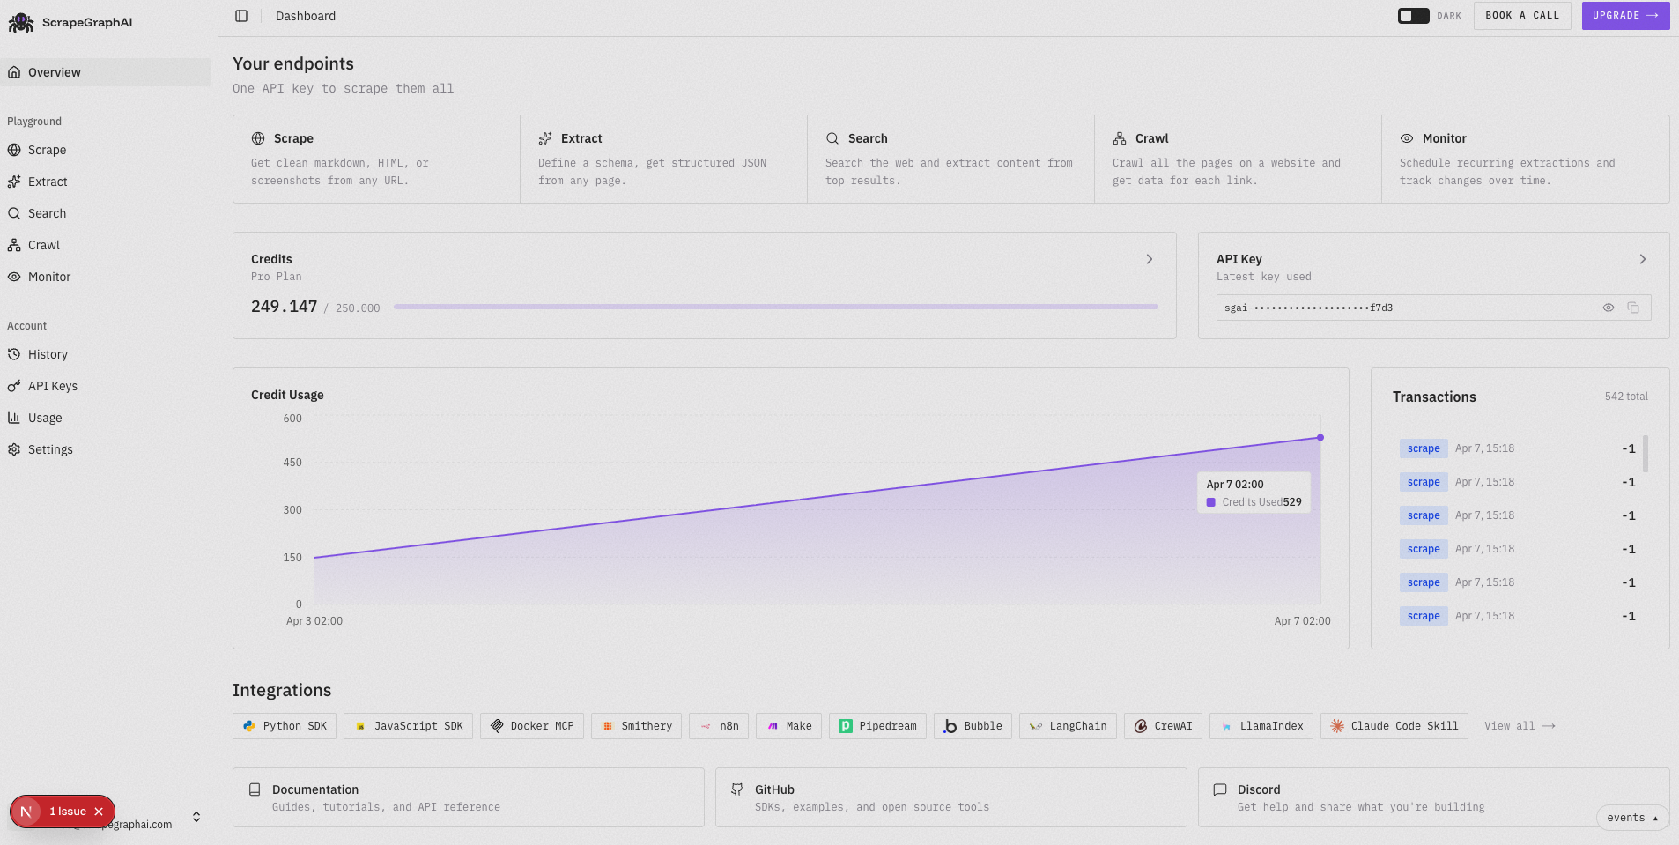The image size is (1679, 845).
Task: Copy the API key with copy icon
Action: click(1633, 308)
